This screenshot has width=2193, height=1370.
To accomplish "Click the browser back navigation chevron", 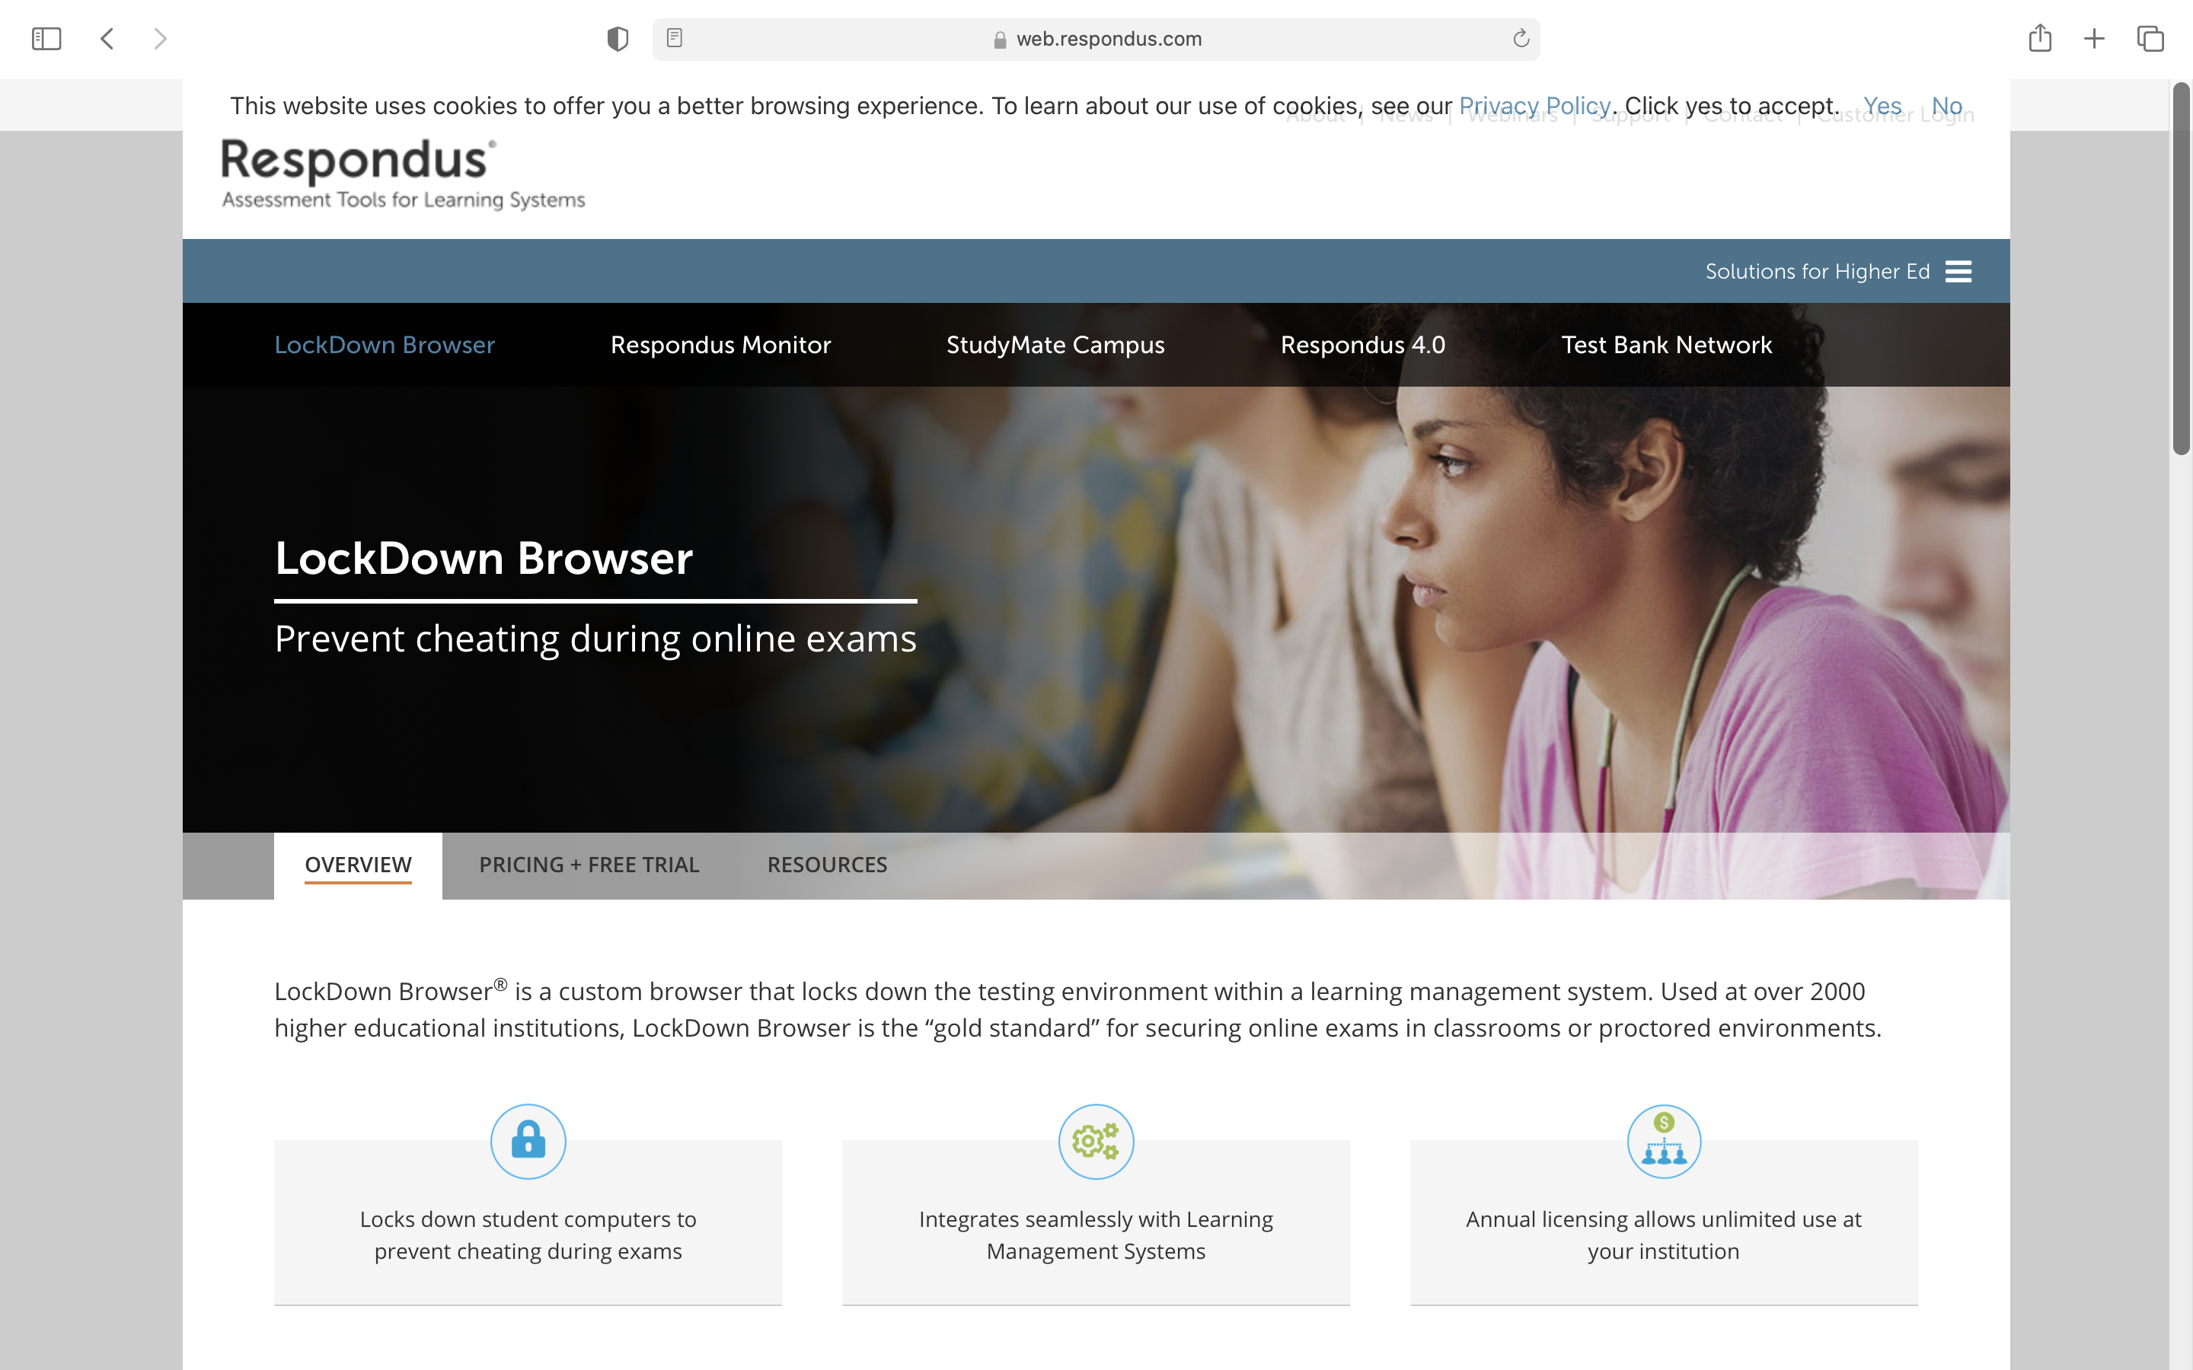I will 107,40.
